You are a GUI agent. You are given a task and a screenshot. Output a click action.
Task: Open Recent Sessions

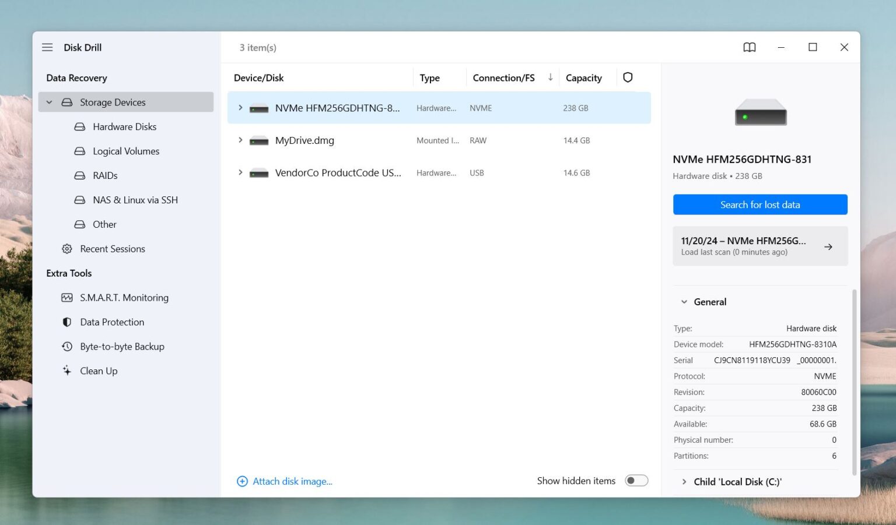(x=112, y=249)
